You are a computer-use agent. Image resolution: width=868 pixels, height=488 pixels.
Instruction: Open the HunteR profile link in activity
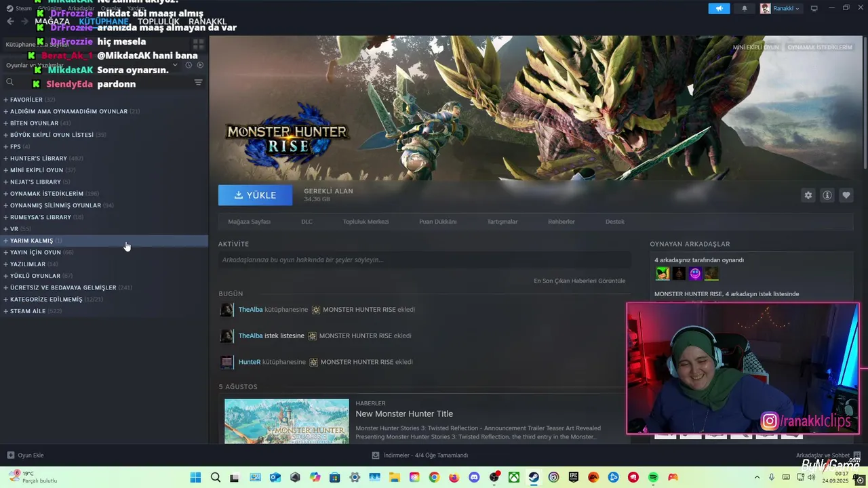point(250,362)
